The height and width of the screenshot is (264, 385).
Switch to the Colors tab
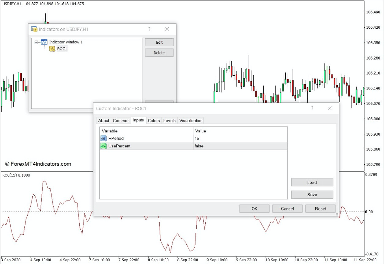point(153,121)
